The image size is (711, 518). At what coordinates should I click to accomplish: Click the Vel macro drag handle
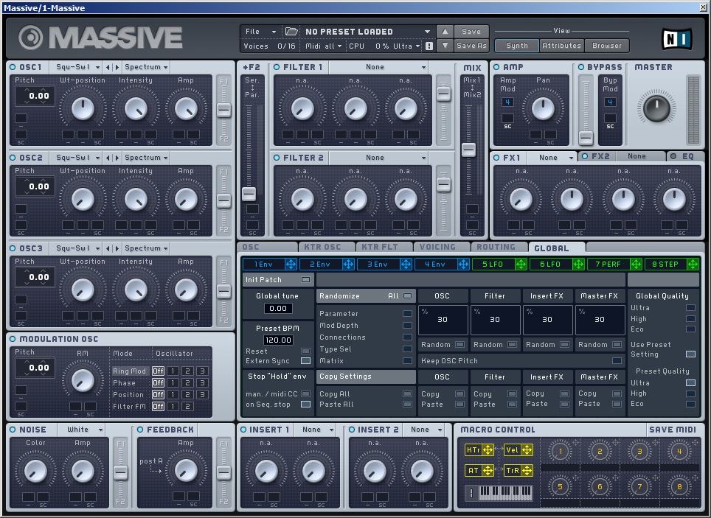pos(527,450)
